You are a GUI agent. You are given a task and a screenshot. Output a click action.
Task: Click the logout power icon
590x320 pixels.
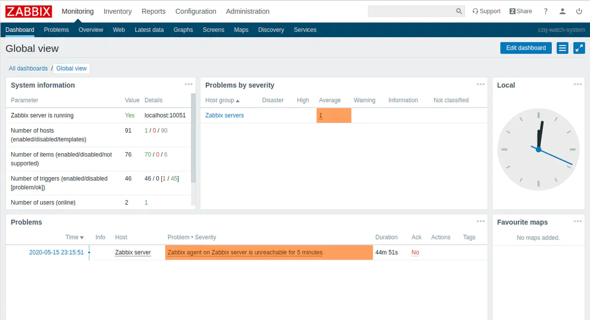579,11
